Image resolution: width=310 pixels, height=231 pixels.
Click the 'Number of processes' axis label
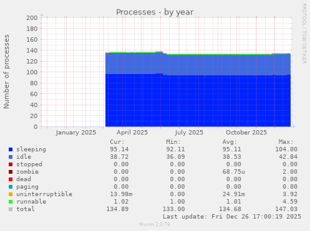pos(6,72)
